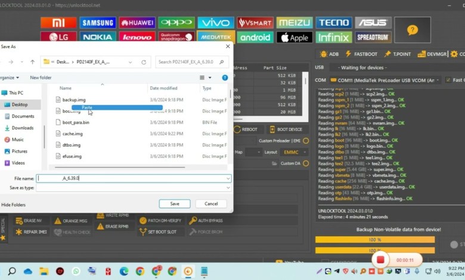Open the question mark help box

pyautogui.click(x=412, y=29)
